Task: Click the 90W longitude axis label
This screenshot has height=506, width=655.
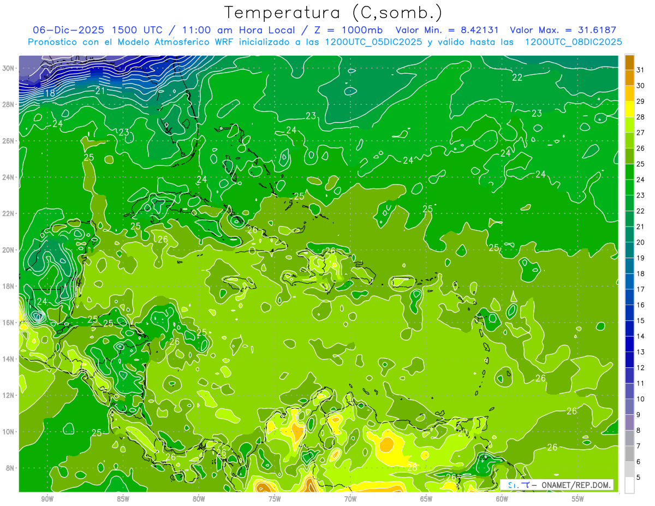Action: (47, 499)
